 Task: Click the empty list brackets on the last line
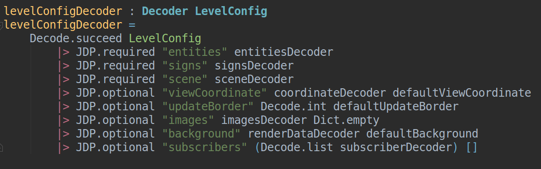pos(472,147)
